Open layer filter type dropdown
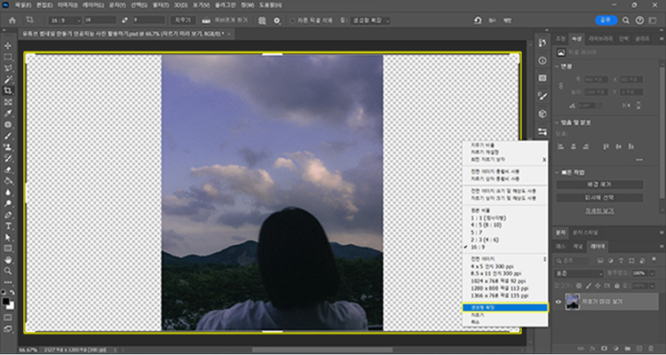 point(573,260)
